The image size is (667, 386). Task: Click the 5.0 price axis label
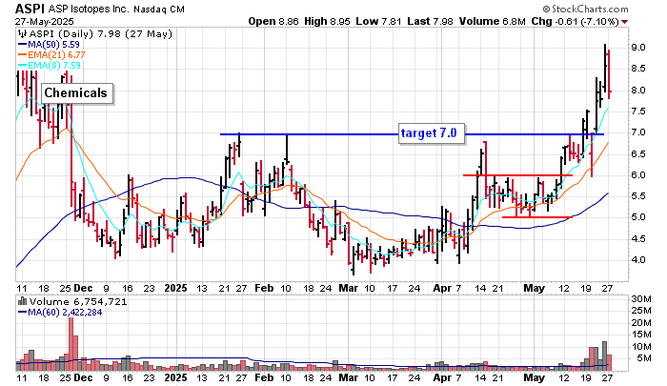pos(637,217)
